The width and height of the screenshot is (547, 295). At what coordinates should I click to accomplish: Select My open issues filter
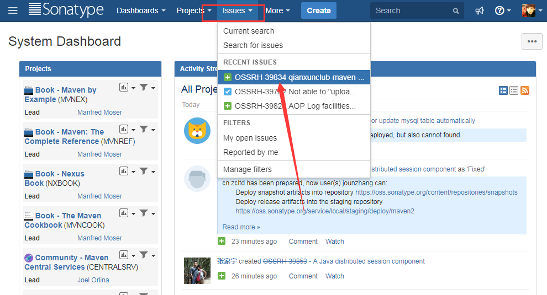point(294,138)
